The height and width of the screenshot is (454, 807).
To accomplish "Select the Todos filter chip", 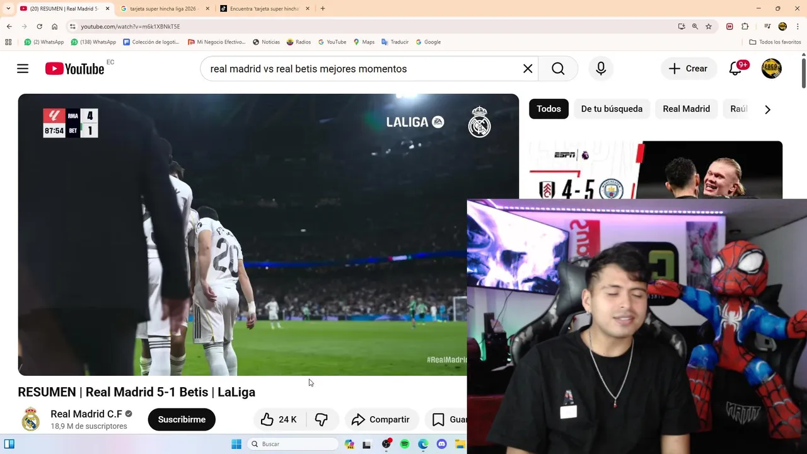I will (x=549, y=109).
